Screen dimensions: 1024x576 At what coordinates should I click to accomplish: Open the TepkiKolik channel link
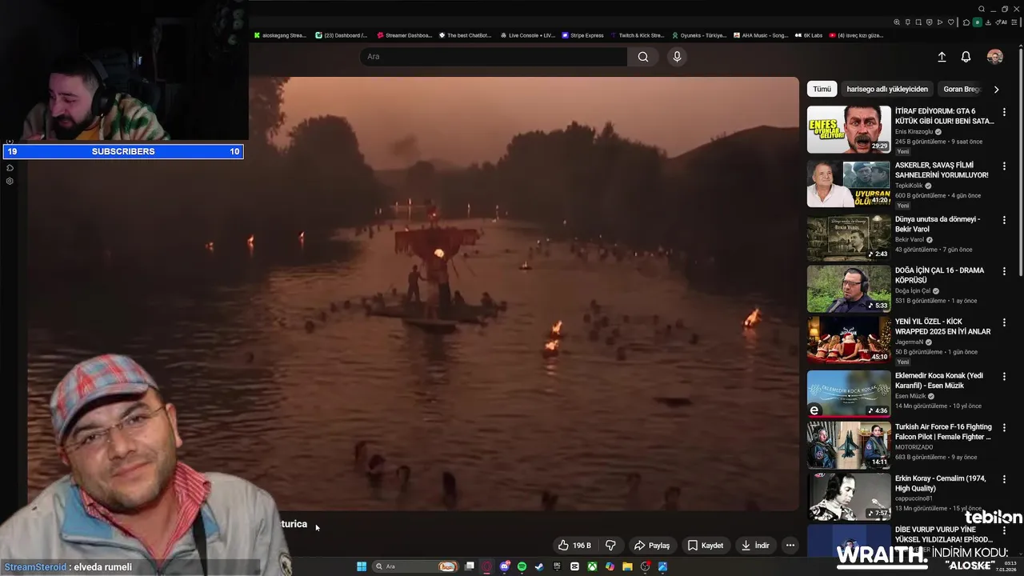909,186
